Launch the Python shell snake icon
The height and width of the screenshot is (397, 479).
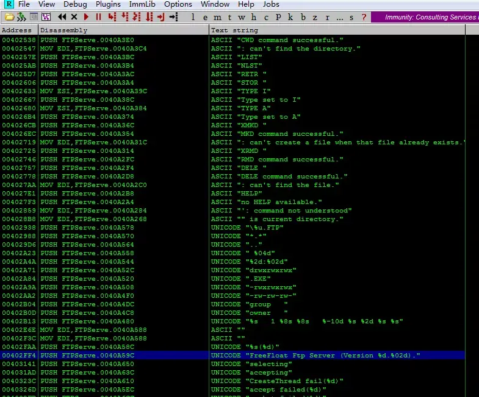click(21, 17)
